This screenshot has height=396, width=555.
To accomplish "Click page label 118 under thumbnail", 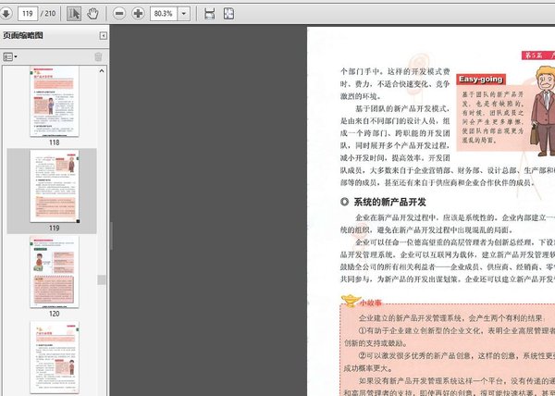I will [55, 142].
